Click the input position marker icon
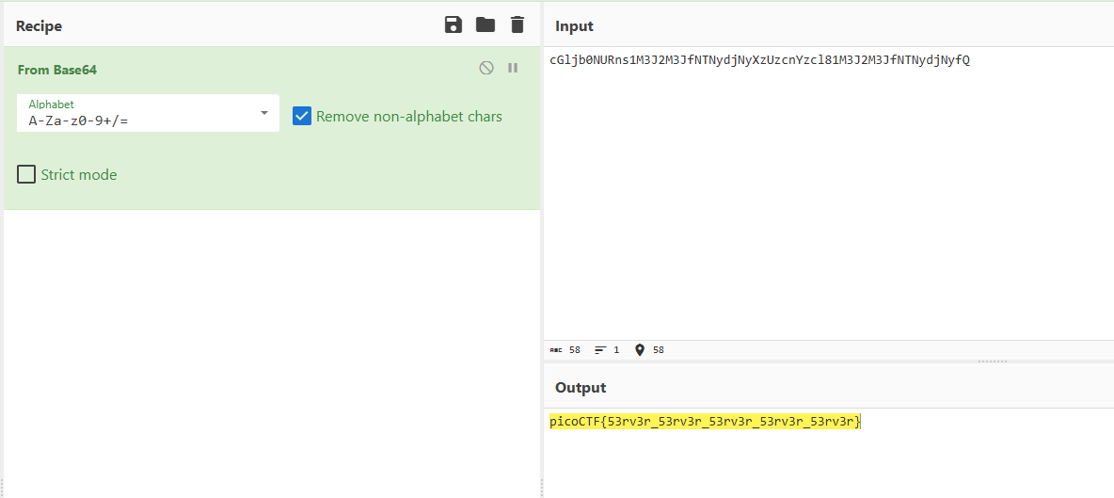 tap(640, 350)
